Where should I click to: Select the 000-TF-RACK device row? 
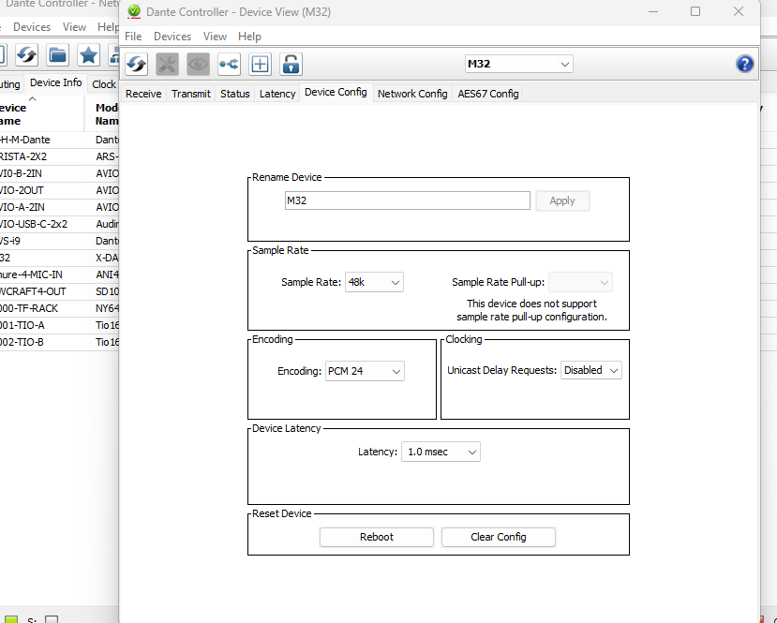point(59,308)
